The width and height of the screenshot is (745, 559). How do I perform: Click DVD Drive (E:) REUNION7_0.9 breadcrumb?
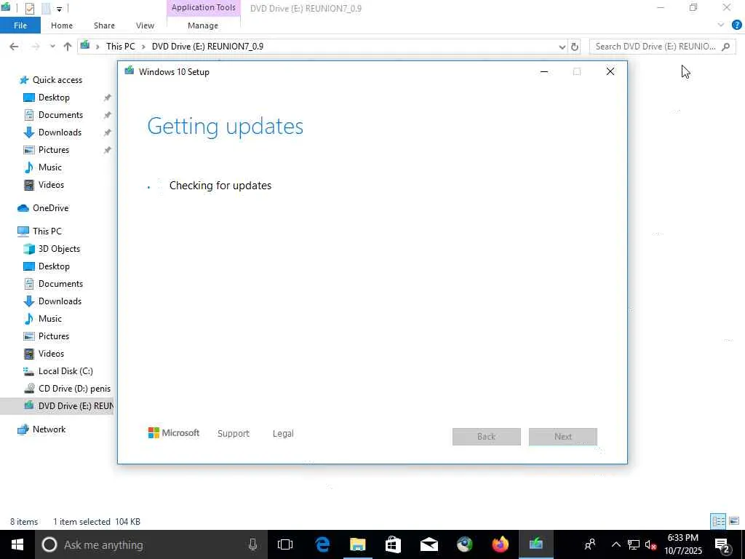(x=207, y=47)
